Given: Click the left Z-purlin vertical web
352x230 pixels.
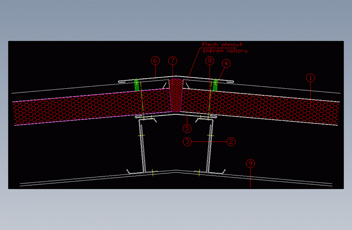Looking at the screenshot, I should [x=142, y=145].
